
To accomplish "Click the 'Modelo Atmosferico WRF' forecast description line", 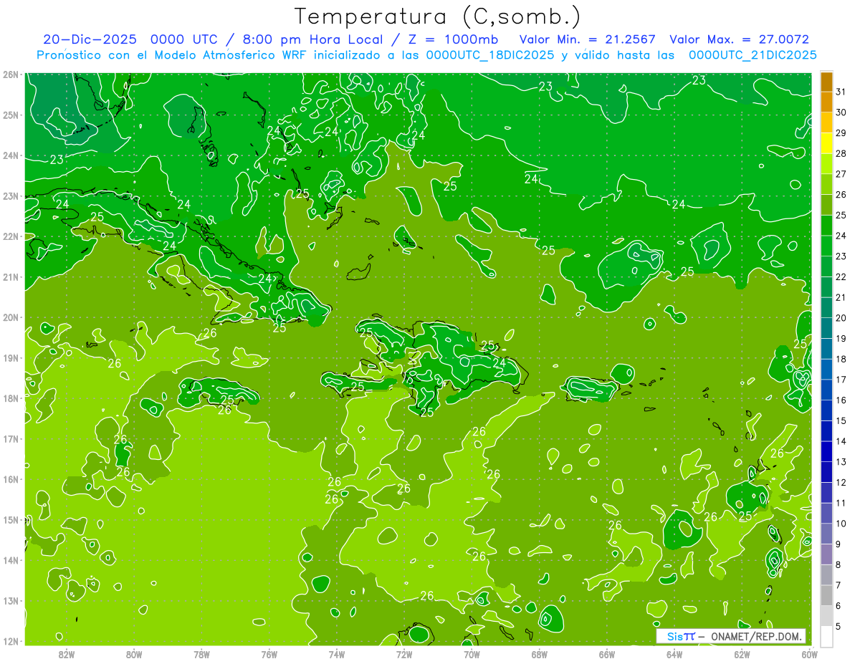I will [426, 55].
